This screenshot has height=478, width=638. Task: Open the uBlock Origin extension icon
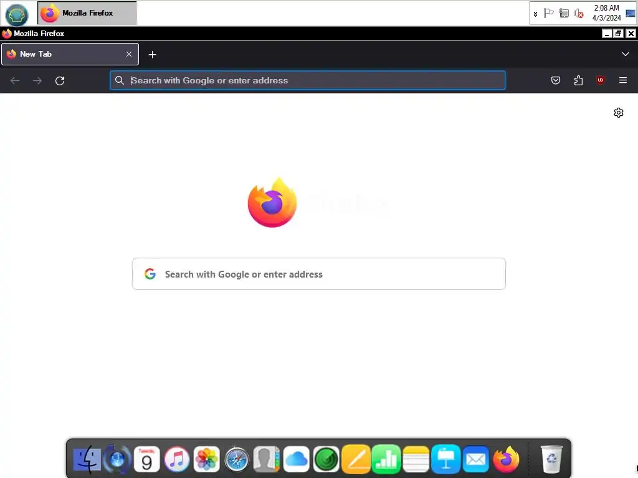point(601,80)
